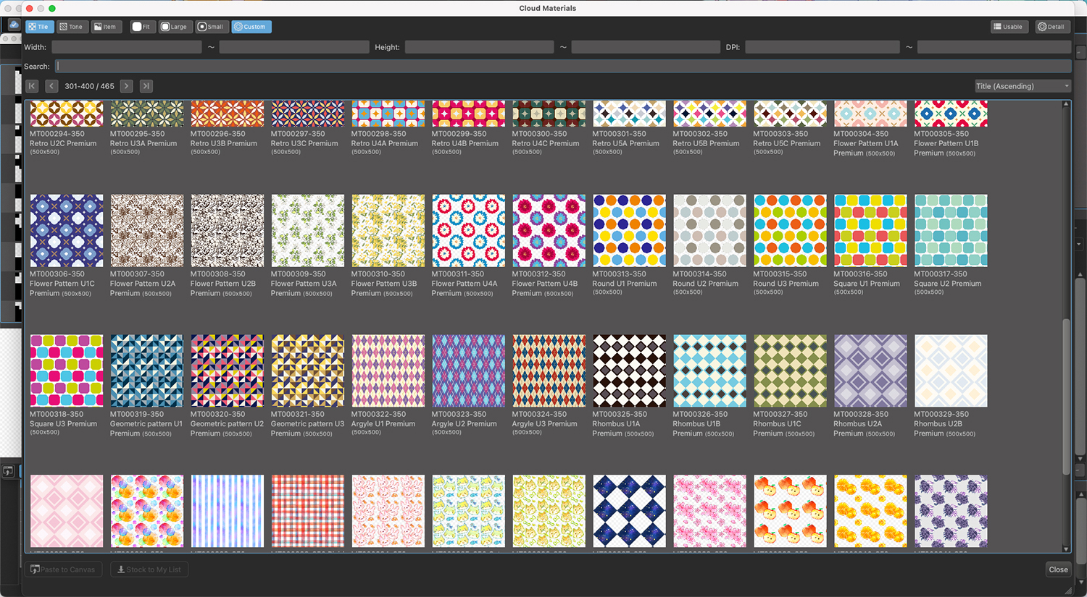Click the materials list scrollbar thumb
Viewport: 1087px width, 597px height.
(1066, 397)
